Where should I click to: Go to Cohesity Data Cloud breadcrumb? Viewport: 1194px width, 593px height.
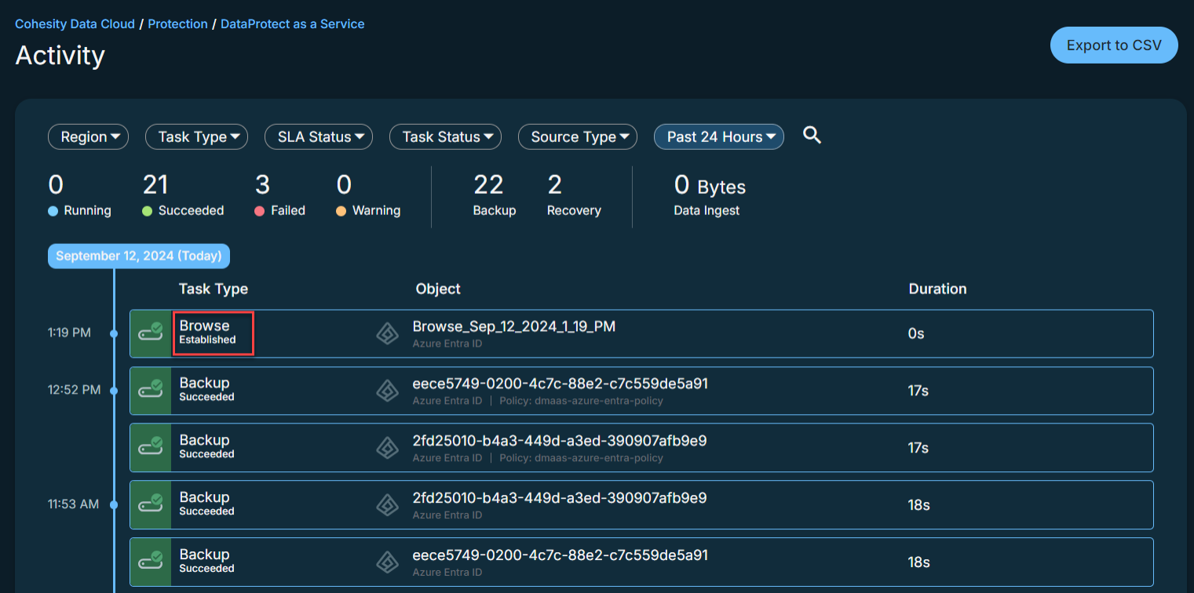(75, 24)
